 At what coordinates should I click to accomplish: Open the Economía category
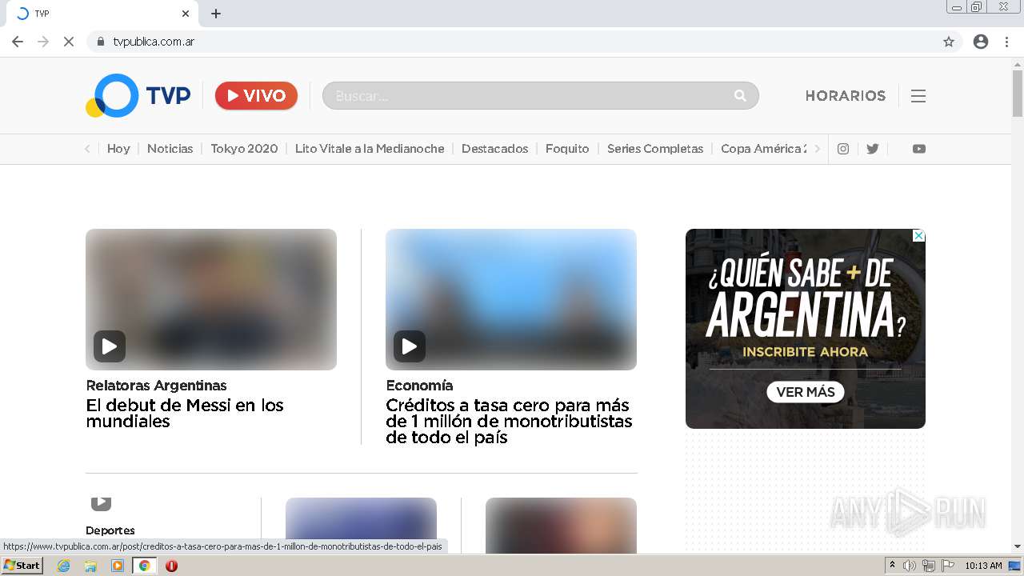pyautogui.click(x=419, y=386)
